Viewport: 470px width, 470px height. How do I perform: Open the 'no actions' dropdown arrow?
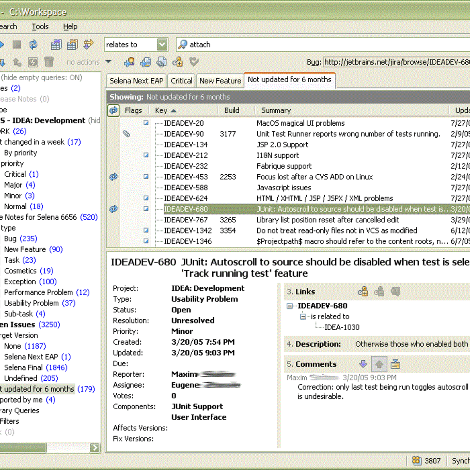point(108,62)
